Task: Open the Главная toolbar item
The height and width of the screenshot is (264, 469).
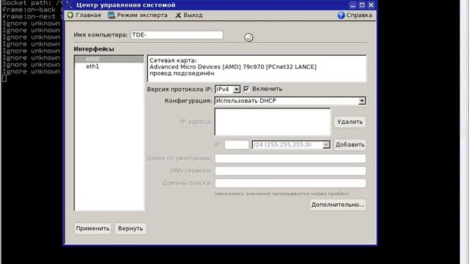Action: (84, 15)
